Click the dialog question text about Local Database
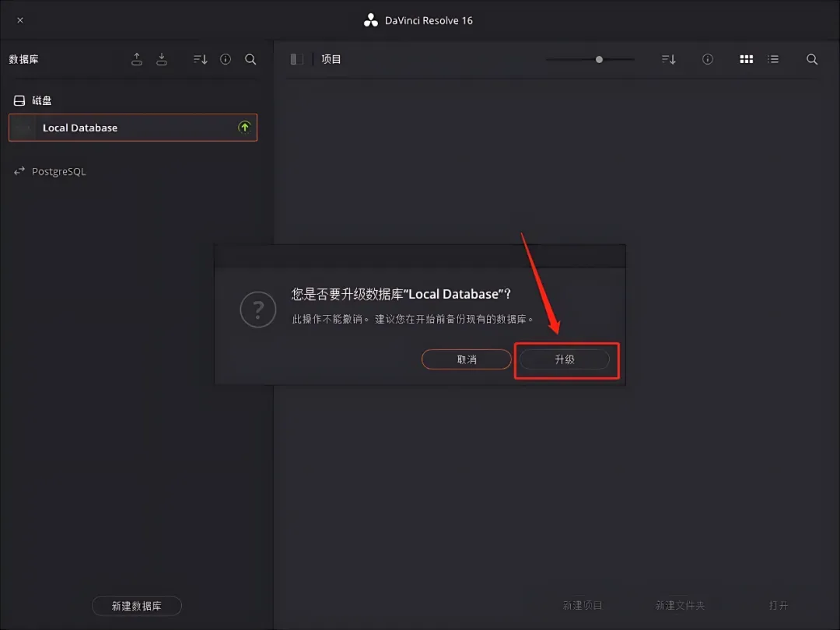This screenshot has height=630, width=840. click(x=401, y=294)
